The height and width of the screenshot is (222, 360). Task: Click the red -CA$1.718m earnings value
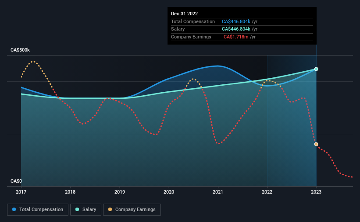[235, 37]
